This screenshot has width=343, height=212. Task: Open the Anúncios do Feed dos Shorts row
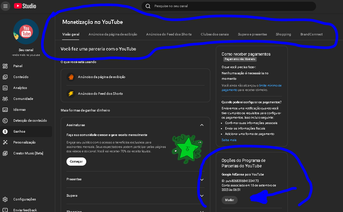pos(135,94)
